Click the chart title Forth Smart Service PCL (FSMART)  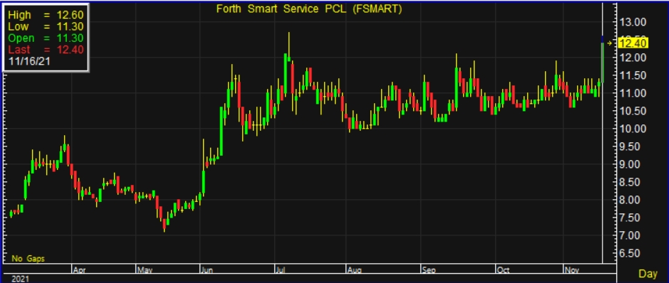click(x=309, y=9)
